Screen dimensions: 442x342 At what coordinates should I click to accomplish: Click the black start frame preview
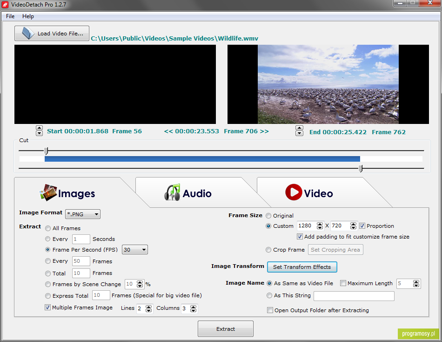tap(115, 84)
